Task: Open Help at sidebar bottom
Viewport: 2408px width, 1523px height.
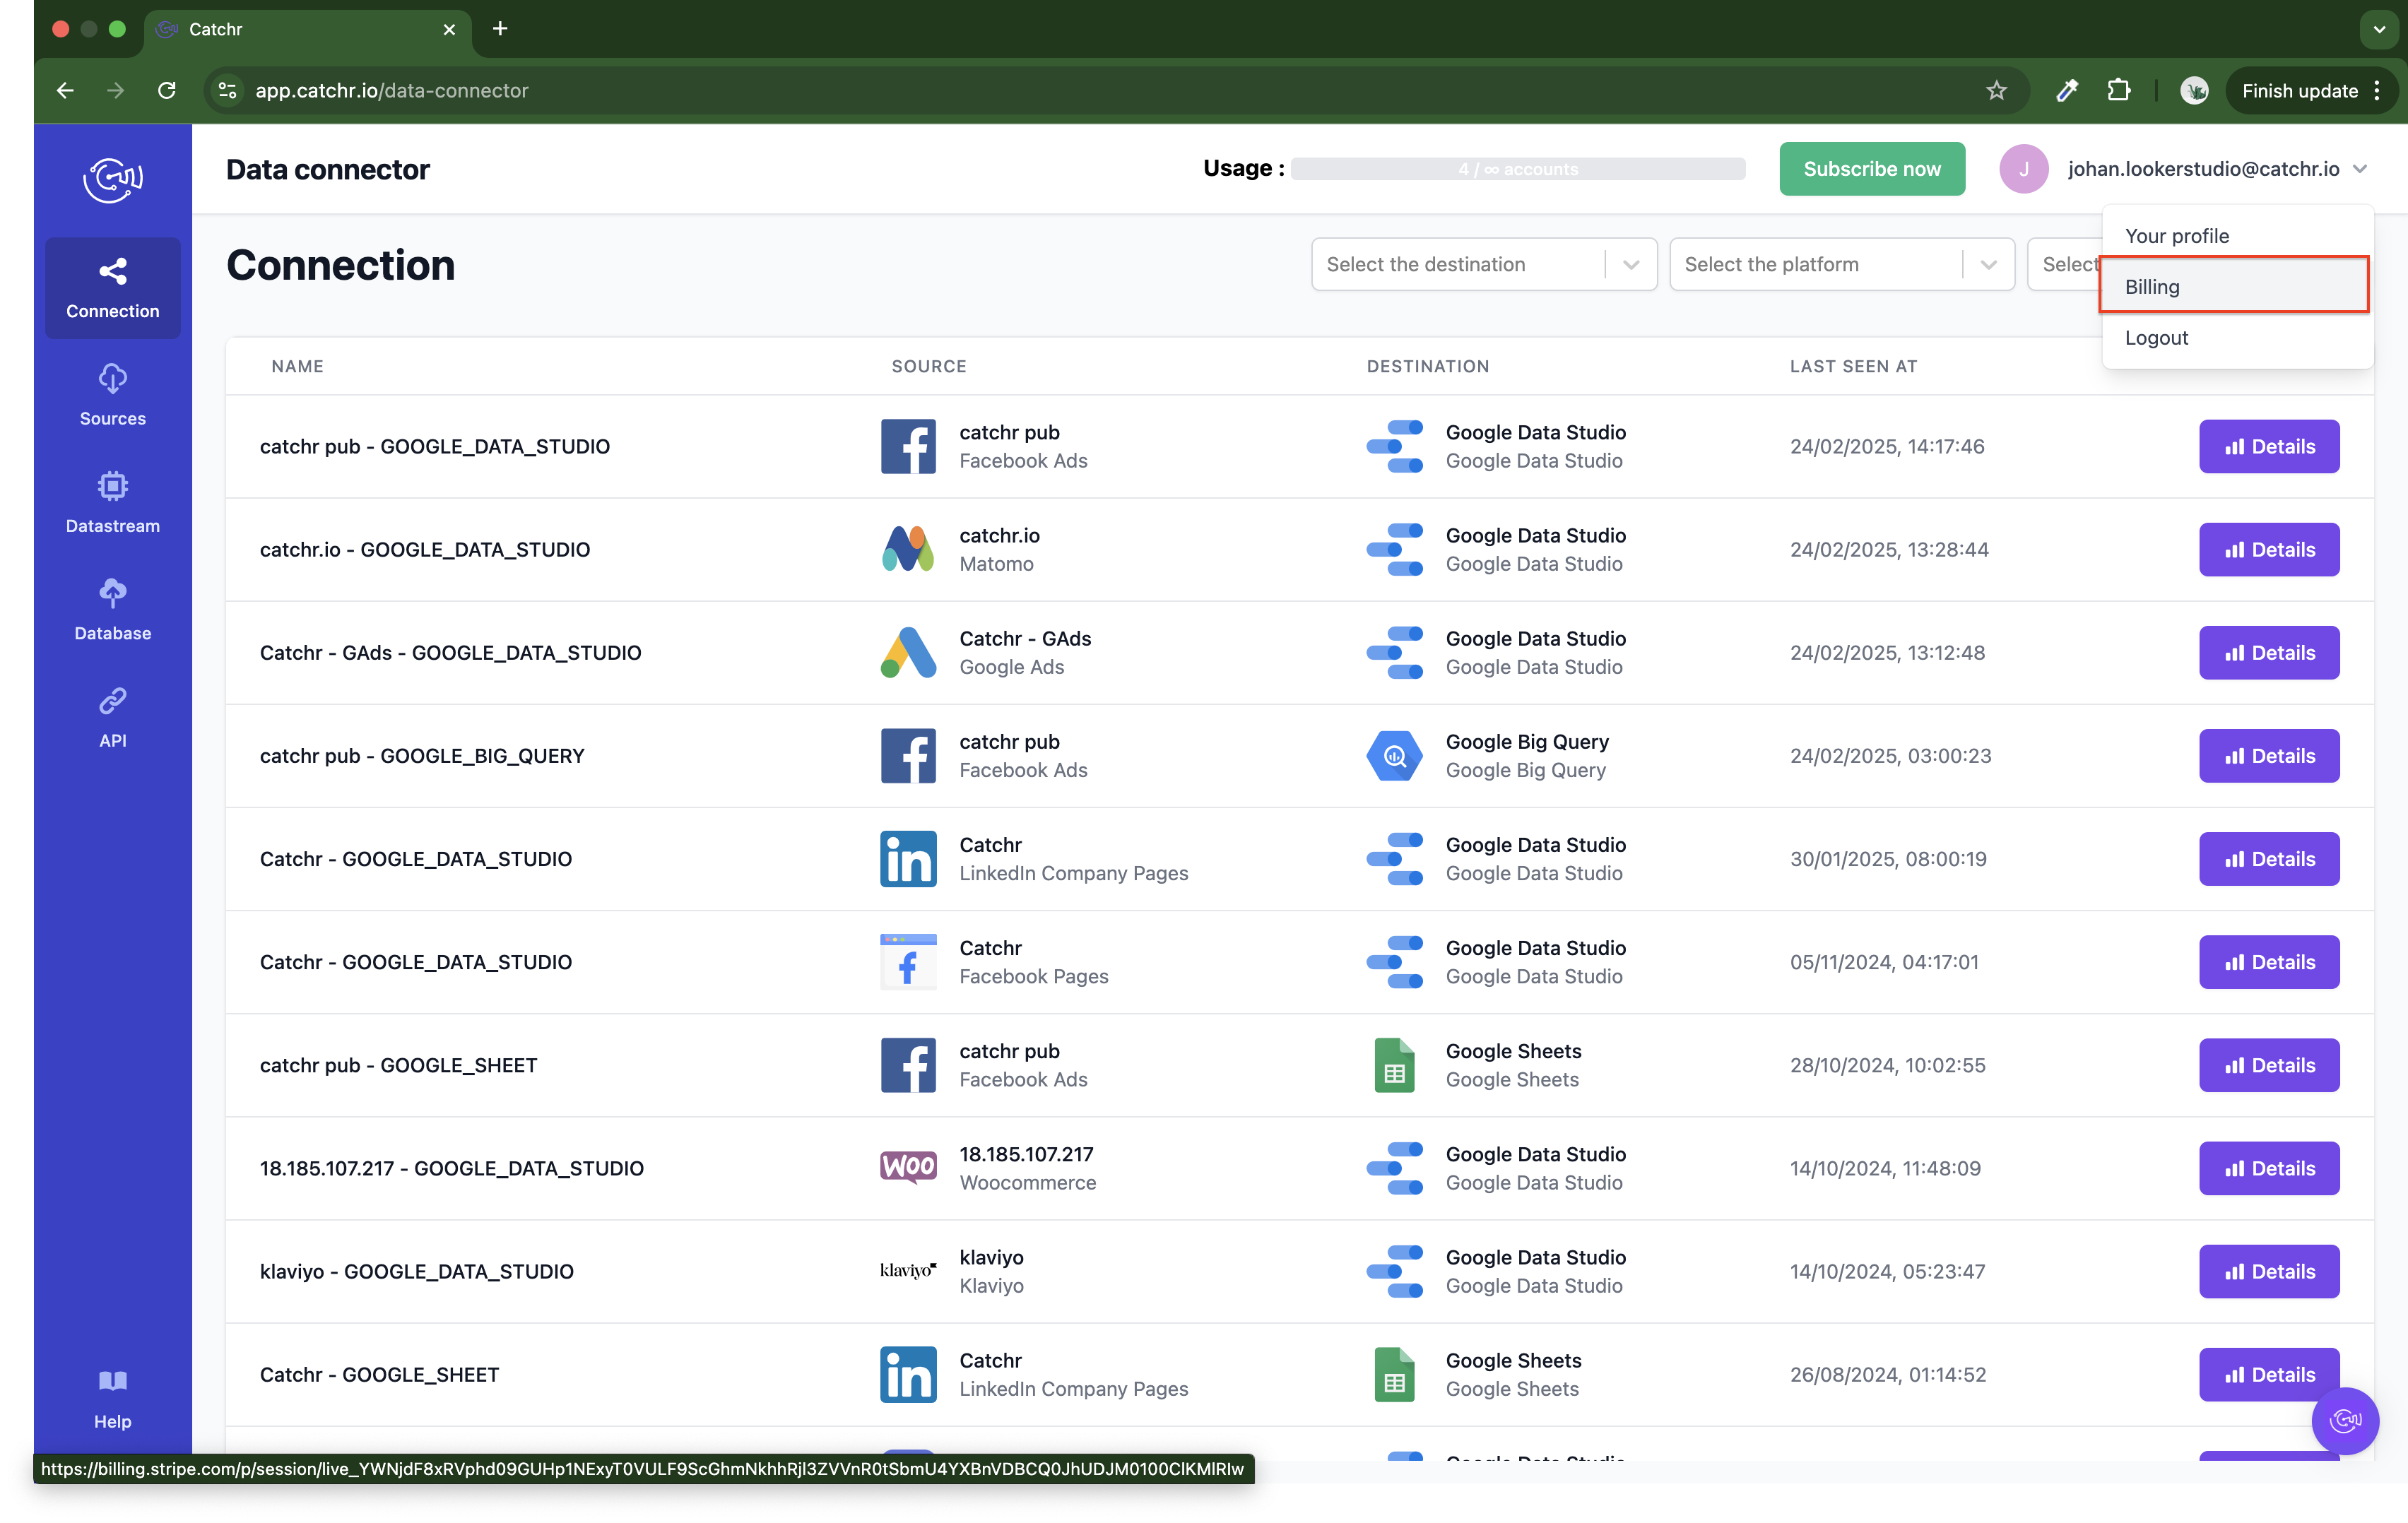Action: point(113,1398)
